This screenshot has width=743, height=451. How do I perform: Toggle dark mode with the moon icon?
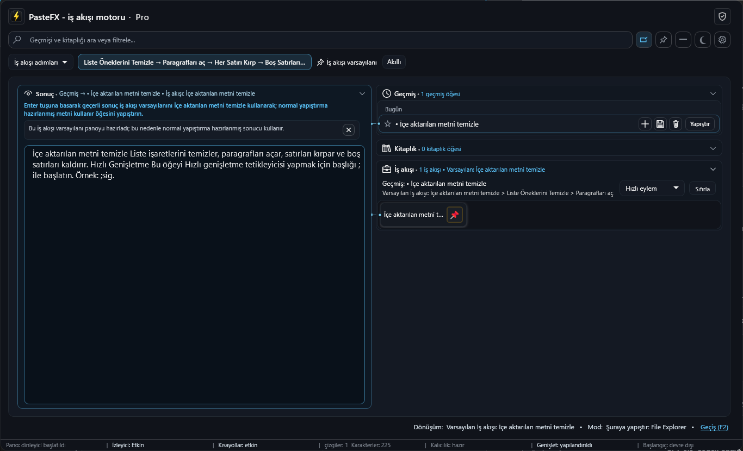point(703,40)
